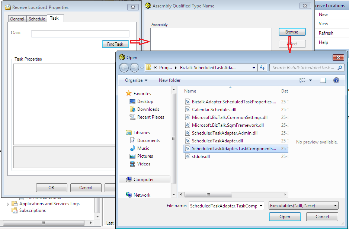Select Desktop in Favorites
Viewport: 349px width, 229px height.
point(141,101)
